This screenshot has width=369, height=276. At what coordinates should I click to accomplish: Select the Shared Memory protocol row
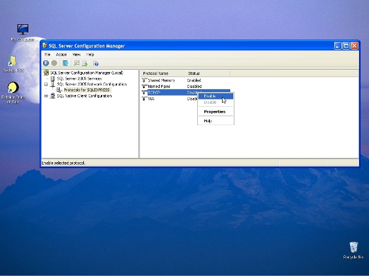point(161,80)
